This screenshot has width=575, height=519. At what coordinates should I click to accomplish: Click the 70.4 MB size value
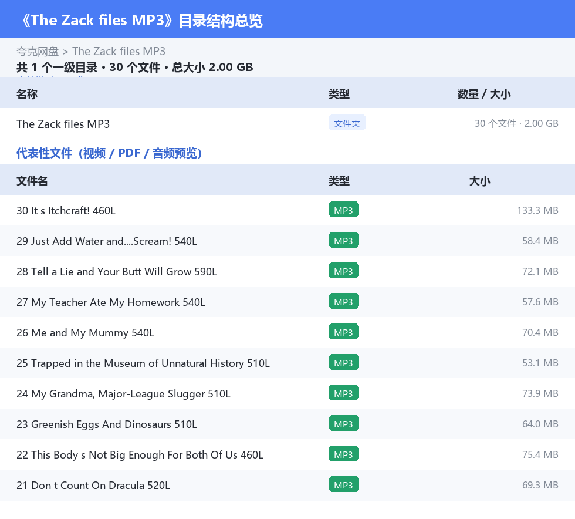click(540, 332)
